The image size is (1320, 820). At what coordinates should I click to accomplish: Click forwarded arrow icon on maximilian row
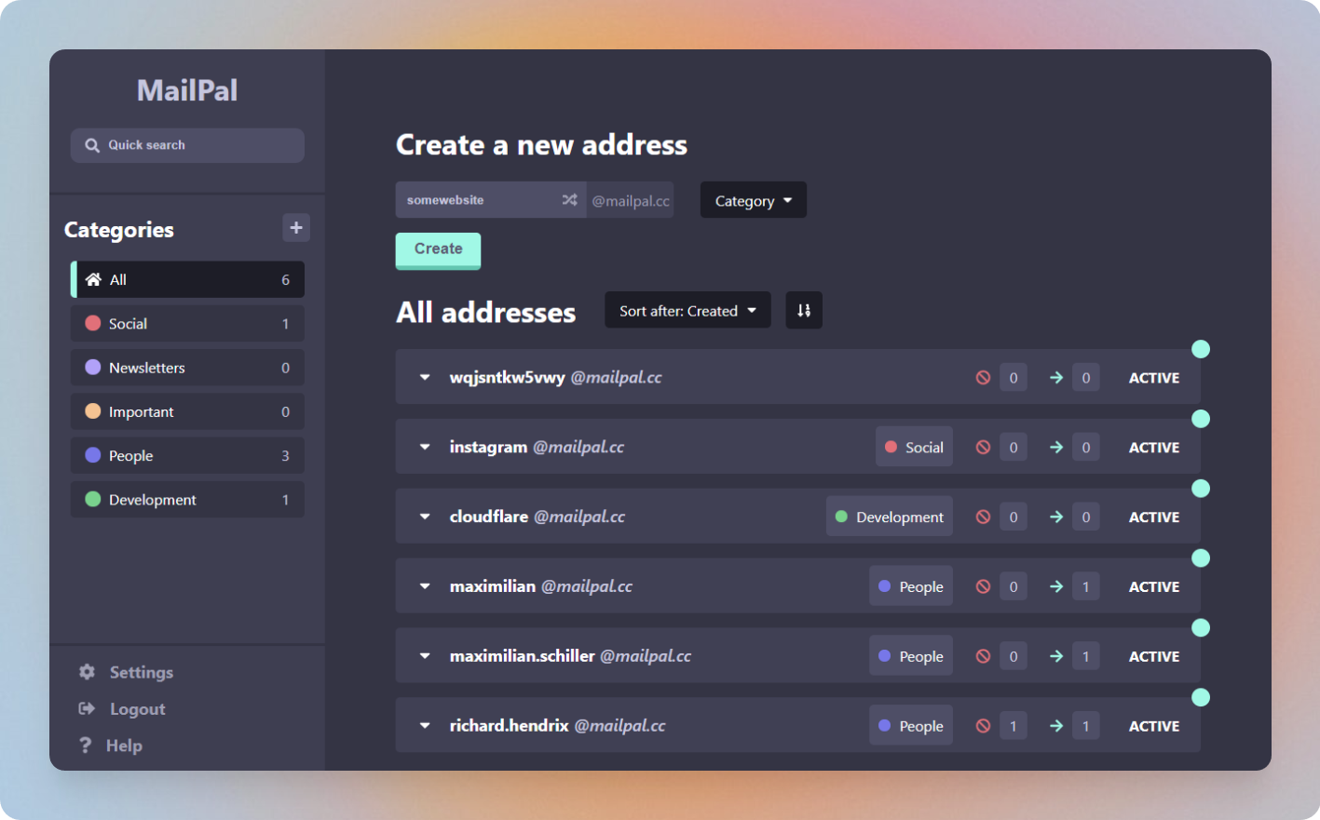1056,586
